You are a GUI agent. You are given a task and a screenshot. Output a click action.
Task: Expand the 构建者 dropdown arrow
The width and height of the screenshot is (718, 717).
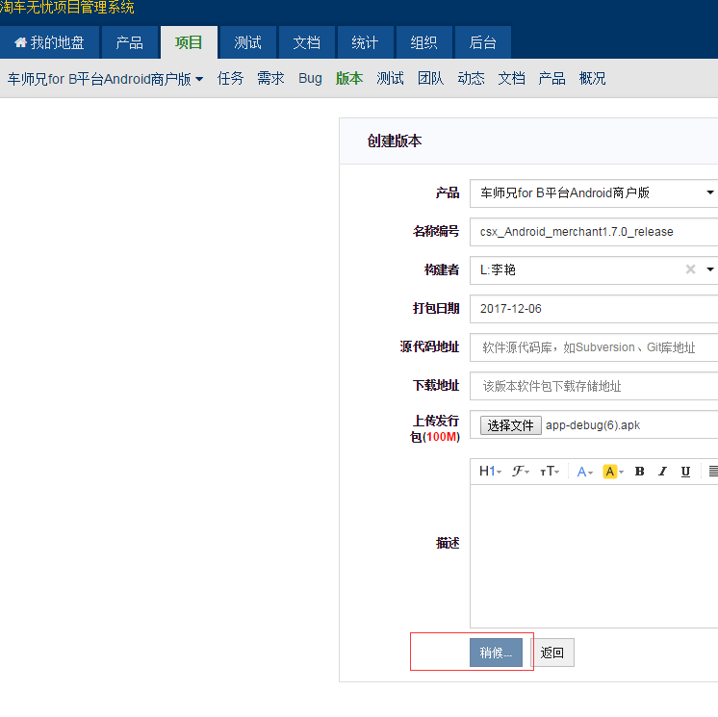tap(709, 269)
